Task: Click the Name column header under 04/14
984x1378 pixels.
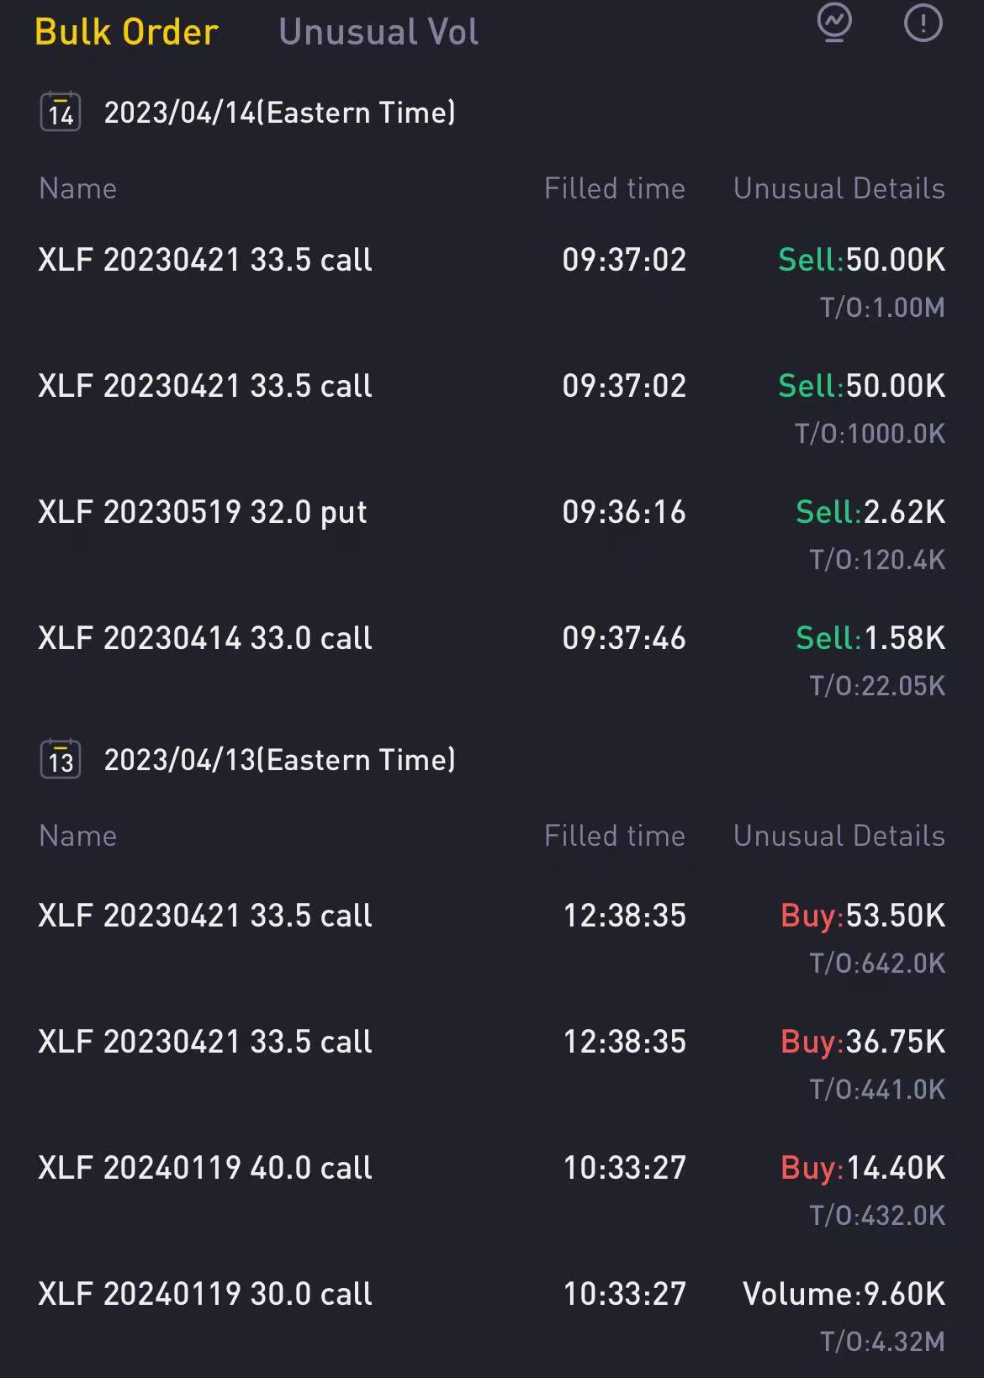Action: 78,188
